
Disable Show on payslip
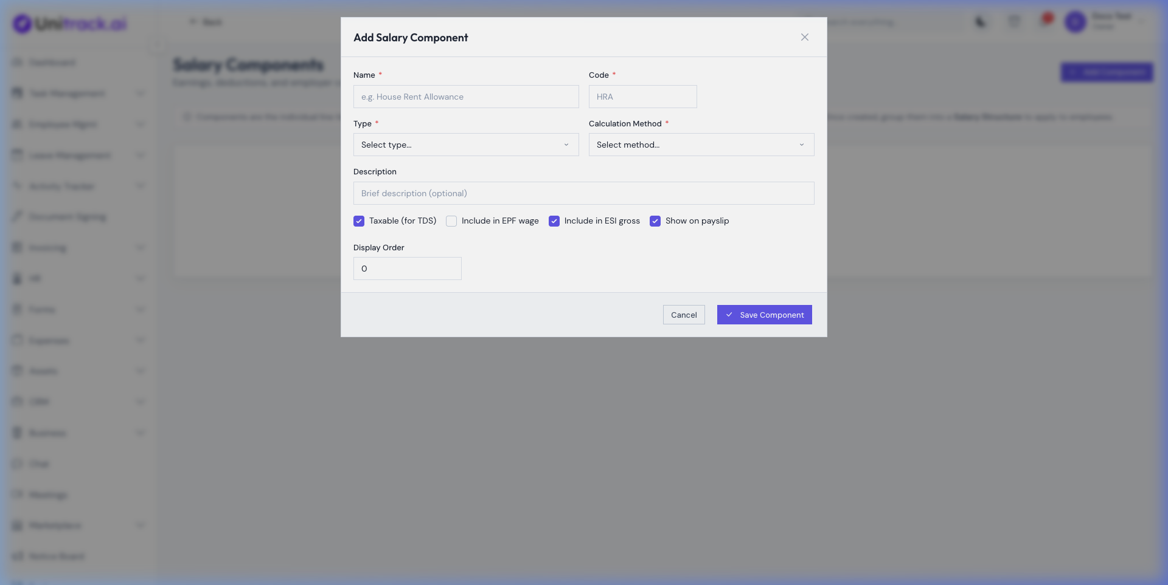(655, 221)
